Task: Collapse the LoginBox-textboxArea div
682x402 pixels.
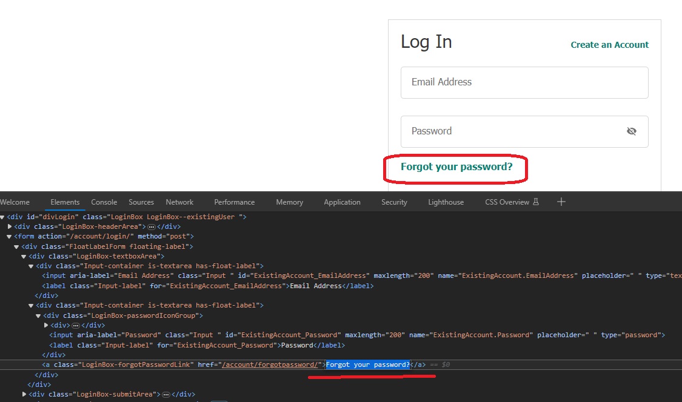Action: (23, 255)
